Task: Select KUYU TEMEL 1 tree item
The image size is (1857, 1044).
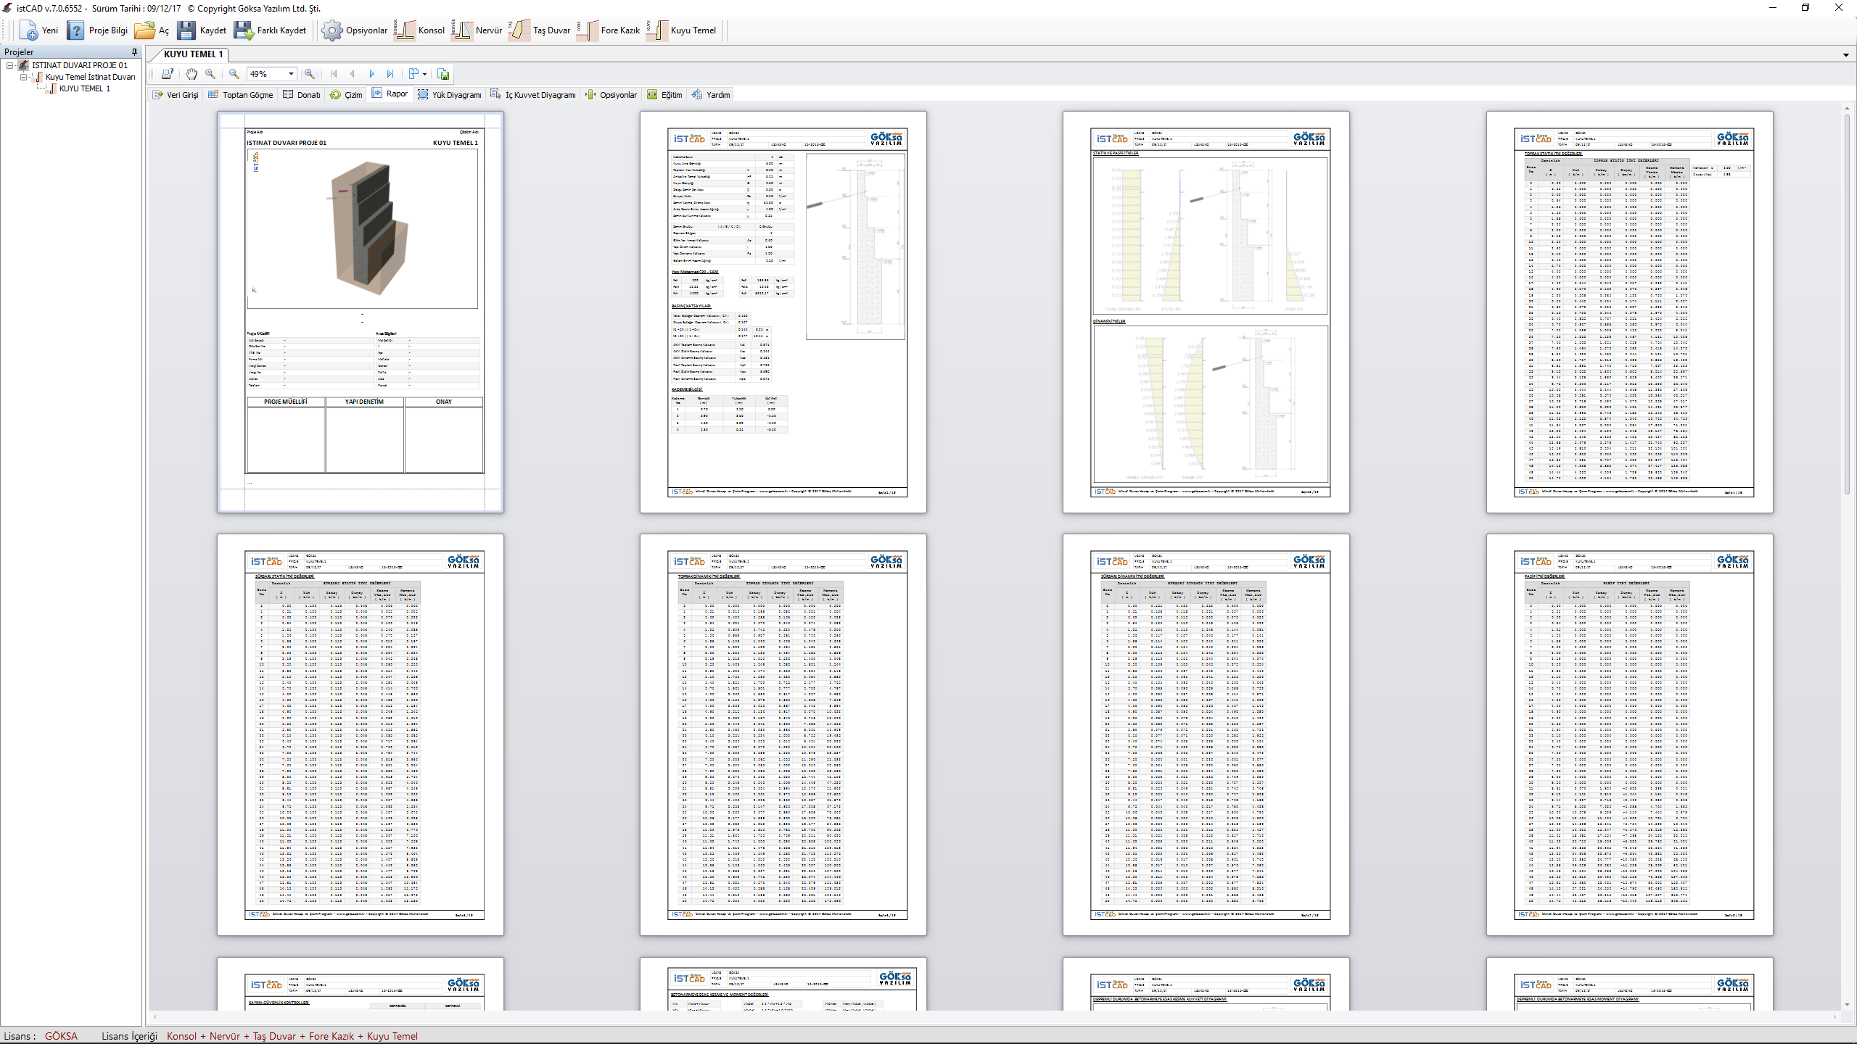Action: [85, 88]
